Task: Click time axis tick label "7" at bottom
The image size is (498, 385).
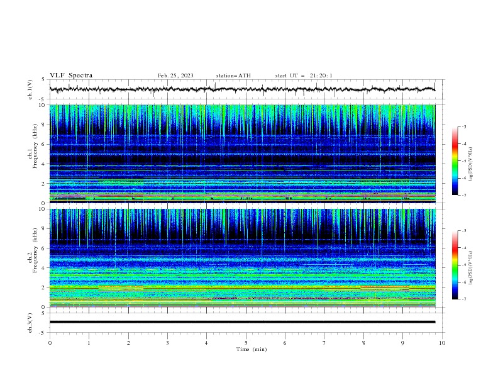Action: pos(324,343)
